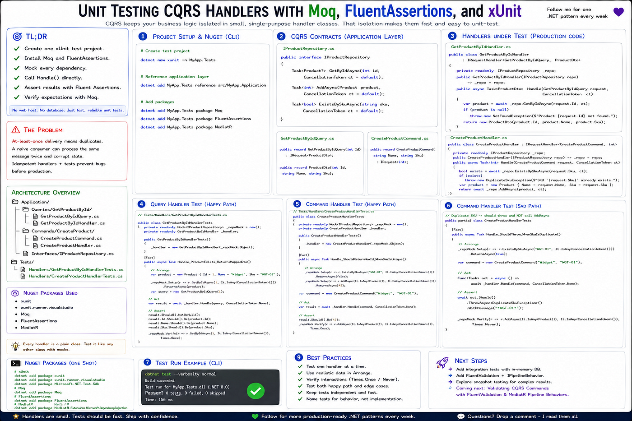Click CreateProductCommand.cs label on the code card
The width and height of the screenshot is (632, 421).
400,139
